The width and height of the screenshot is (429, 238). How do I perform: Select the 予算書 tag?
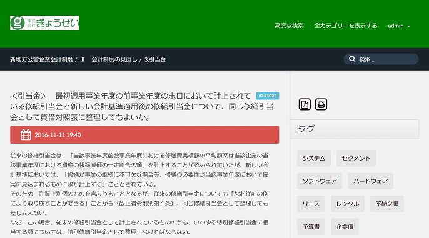(311, 226)
